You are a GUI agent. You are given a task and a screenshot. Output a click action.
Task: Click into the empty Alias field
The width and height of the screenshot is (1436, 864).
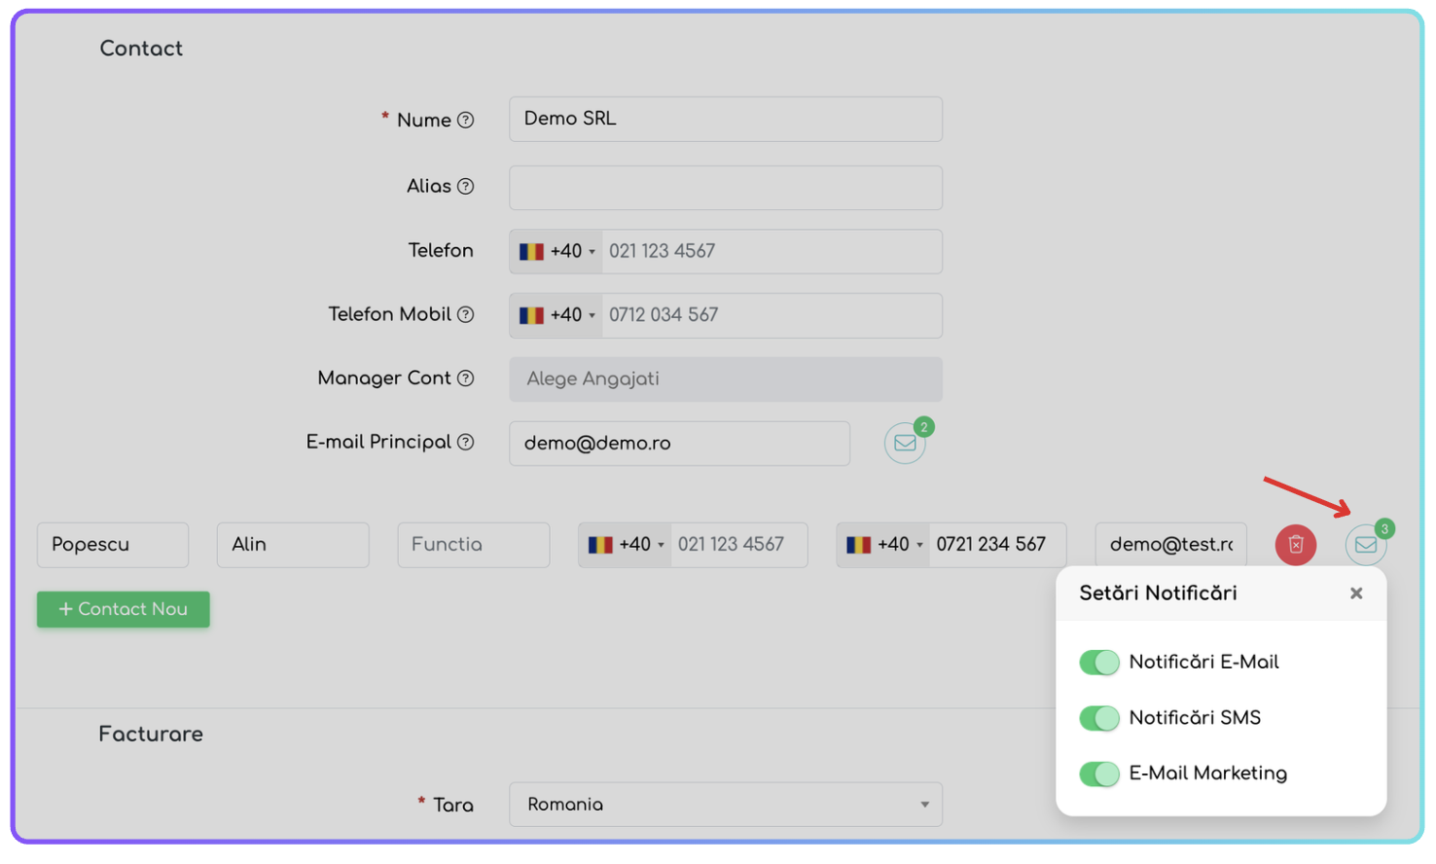725,188
